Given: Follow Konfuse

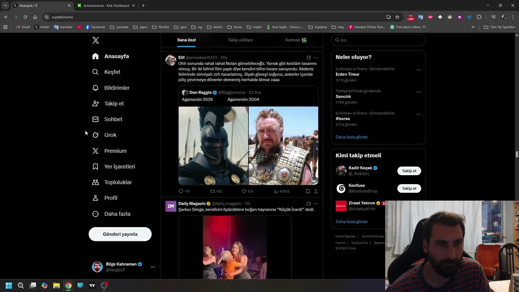Looking at the screenshot, I should click(x=409, y=188).
